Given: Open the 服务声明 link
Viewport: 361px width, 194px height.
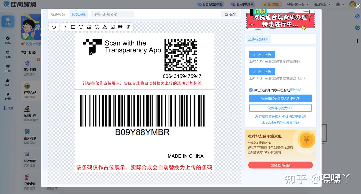Looking at the screenshot, I should pyautogui.click(x=296, y=90).
